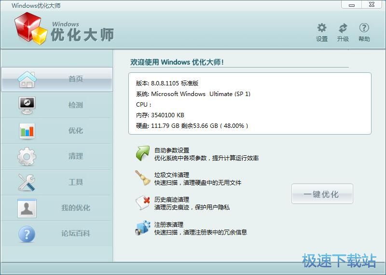Click the CPU info line

click(143, 104)
